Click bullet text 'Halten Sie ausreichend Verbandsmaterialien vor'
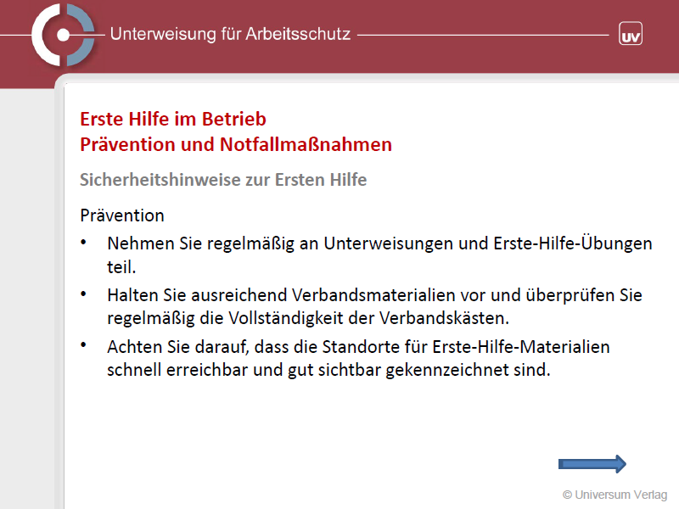The image size is (679, 509). pos(296,295)
